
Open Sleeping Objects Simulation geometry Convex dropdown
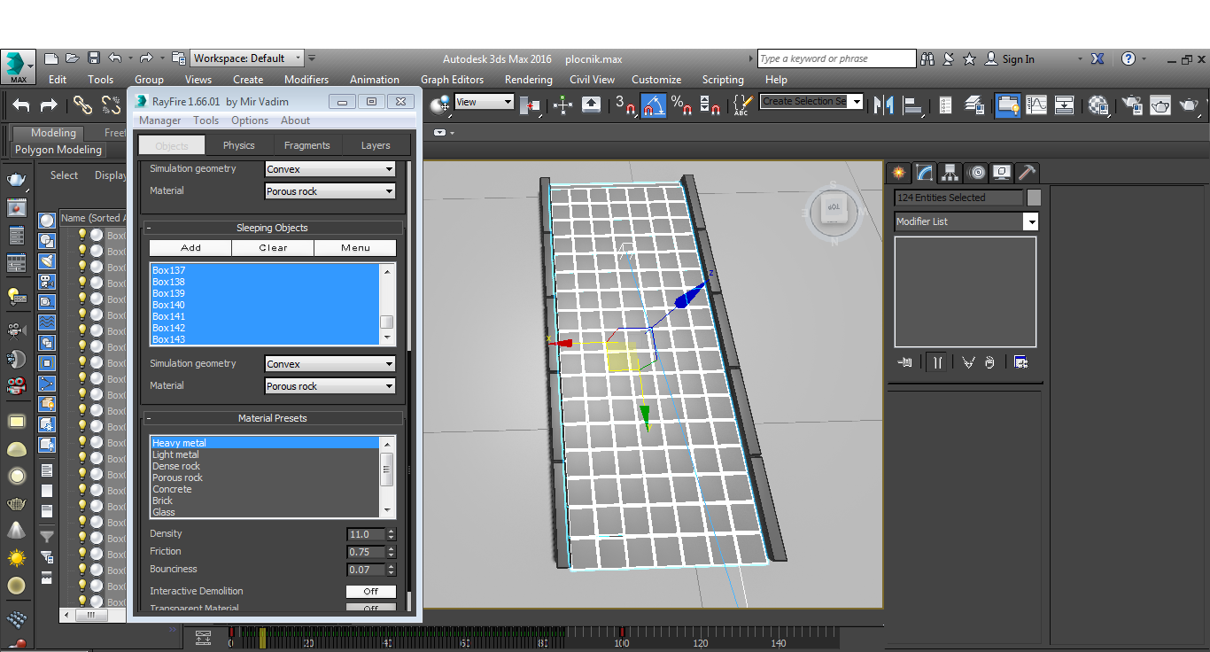[x=330, y=364]
